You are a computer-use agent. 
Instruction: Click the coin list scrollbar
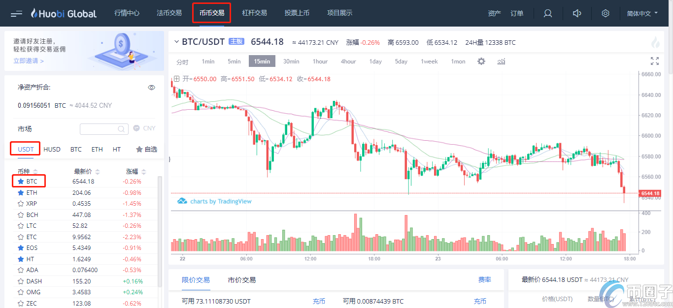160,231
